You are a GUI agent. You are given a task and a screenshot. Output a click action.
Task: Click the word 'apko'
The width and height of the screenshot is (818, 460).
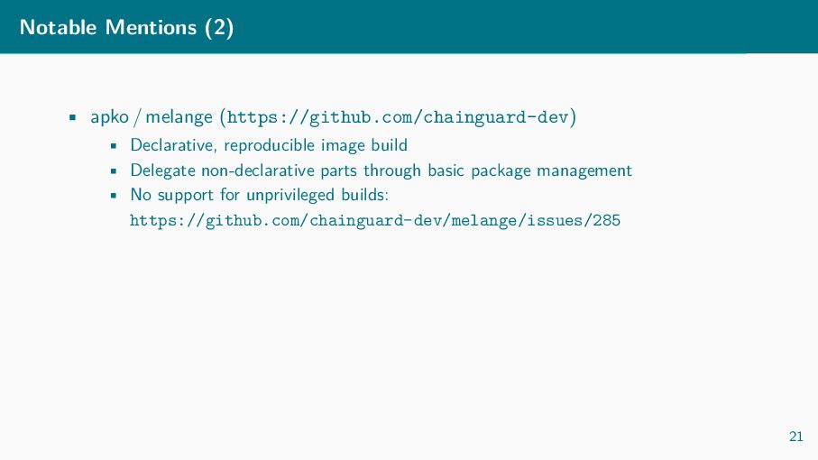109,117
